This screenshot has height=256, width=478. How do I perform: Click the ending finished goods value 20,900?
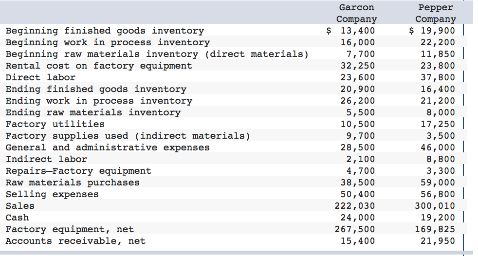coord(358,89)
